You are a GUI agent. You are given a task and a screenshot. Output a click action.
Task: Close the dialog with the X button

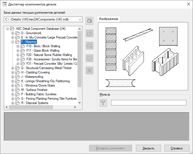pos(188,4)
